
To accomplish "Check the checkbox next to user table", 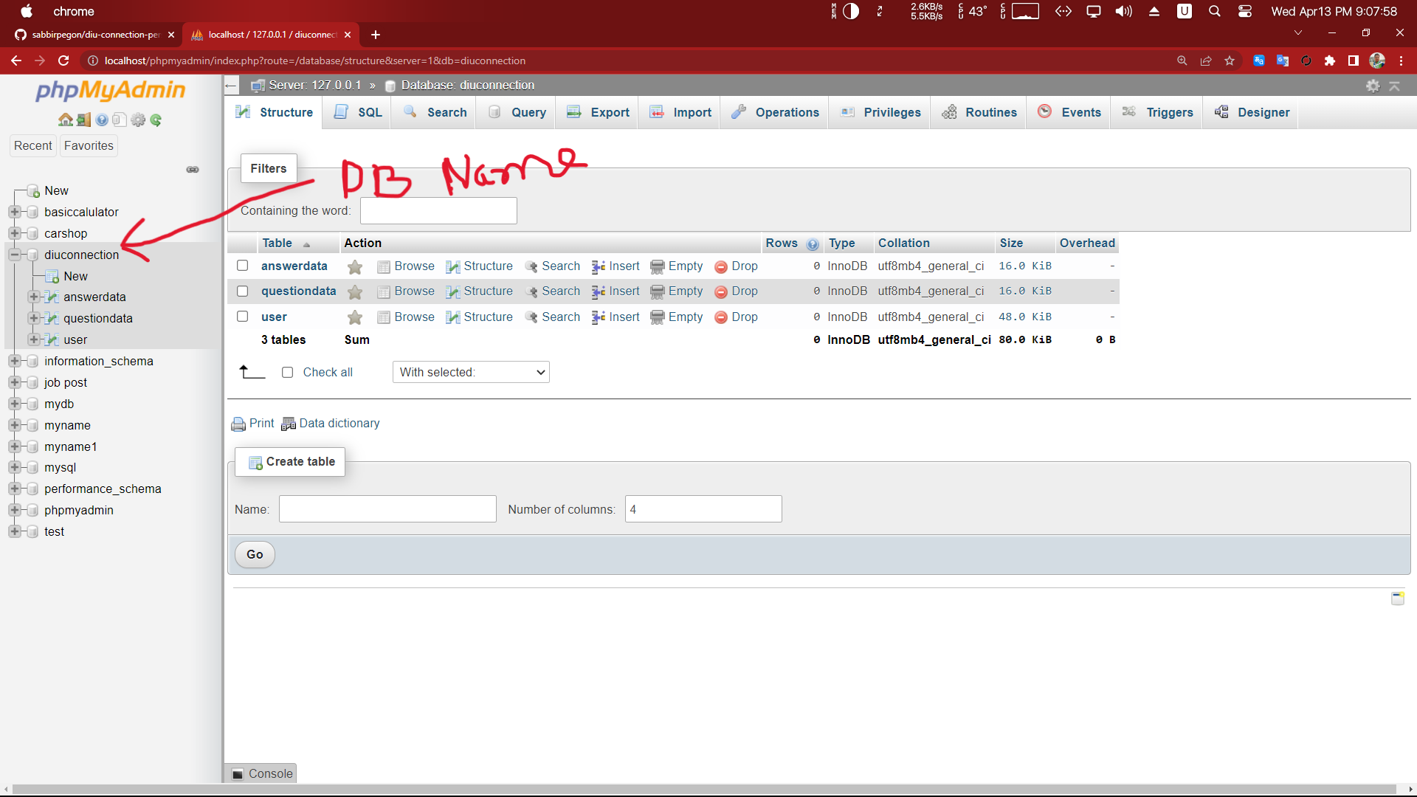I will pos(242,317).
